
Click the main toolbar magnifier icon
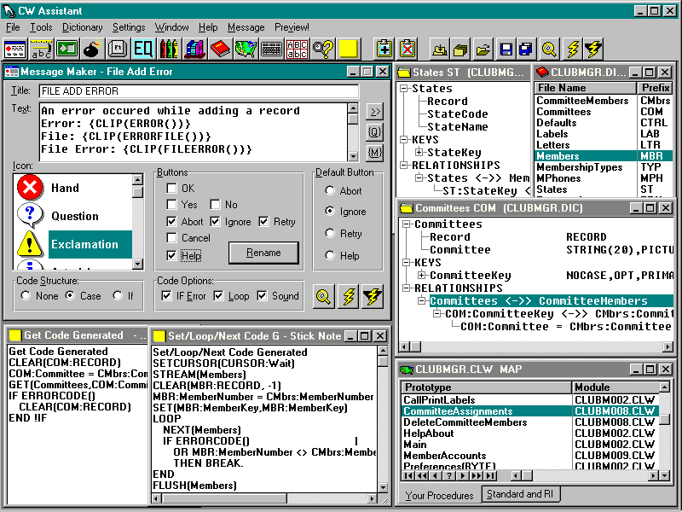pos(549,49)
